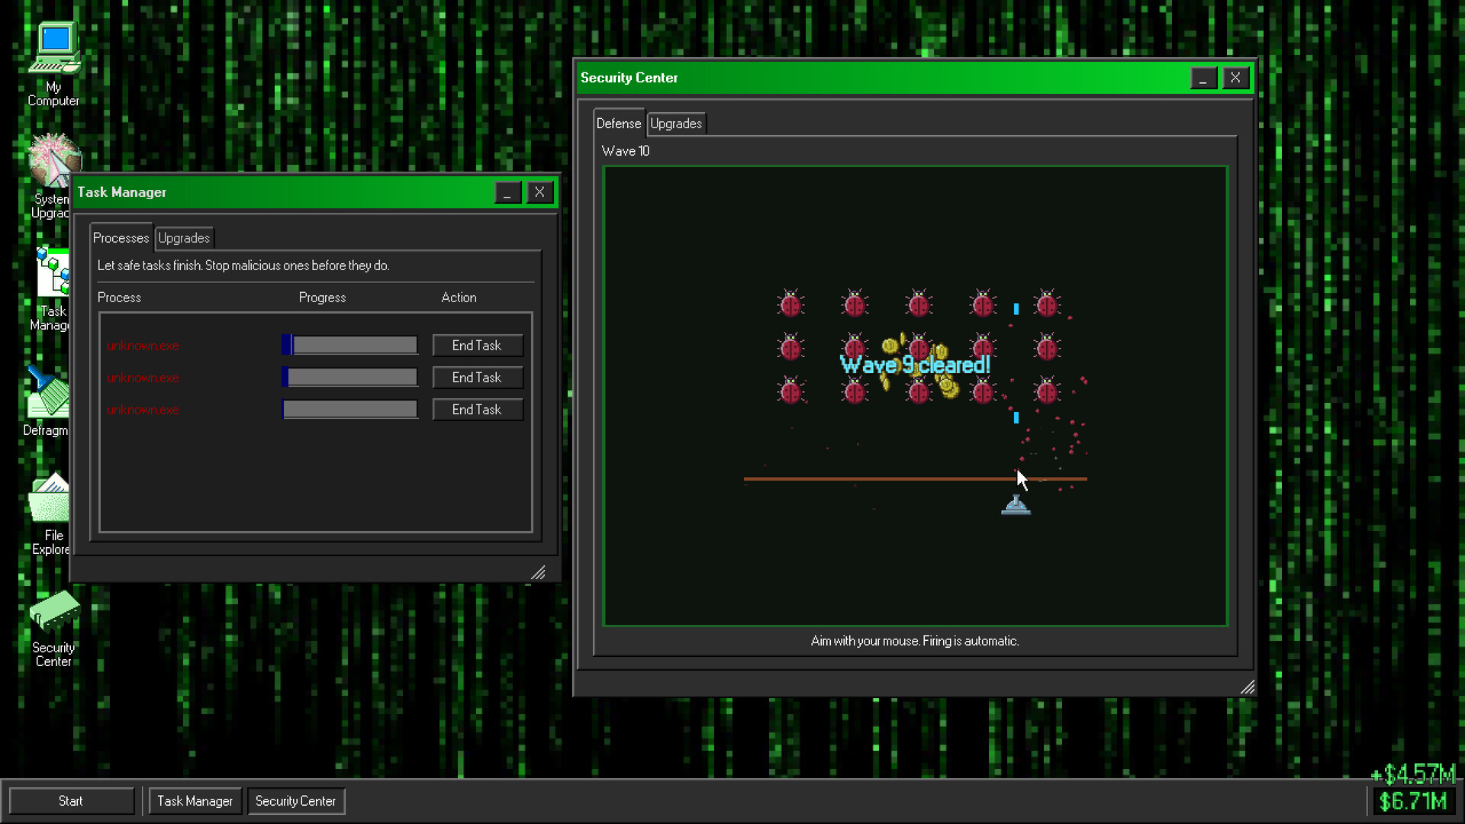This screenshot has height=824, width=1465.
Task: Switch to the Upgrades tab in Task Manager
Action: pyautogui.click(x=184, y=238)
